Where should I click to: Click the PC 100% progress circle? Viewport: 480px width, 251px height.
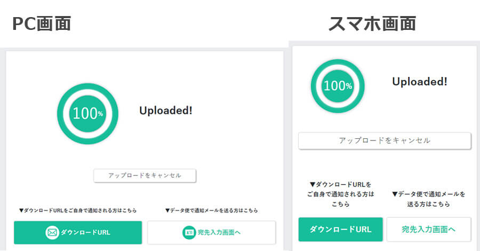tap(87, 114)
